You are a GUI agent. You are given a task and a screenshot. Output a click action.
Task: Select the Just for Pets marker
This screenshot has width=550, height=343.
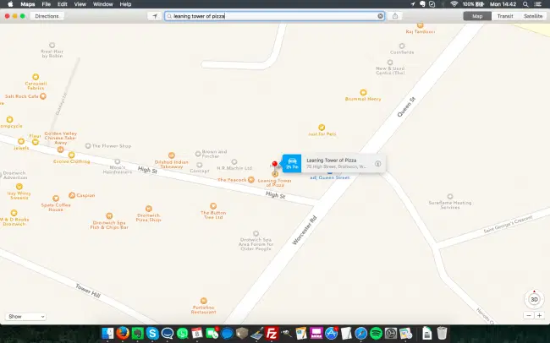pos(322,128)
